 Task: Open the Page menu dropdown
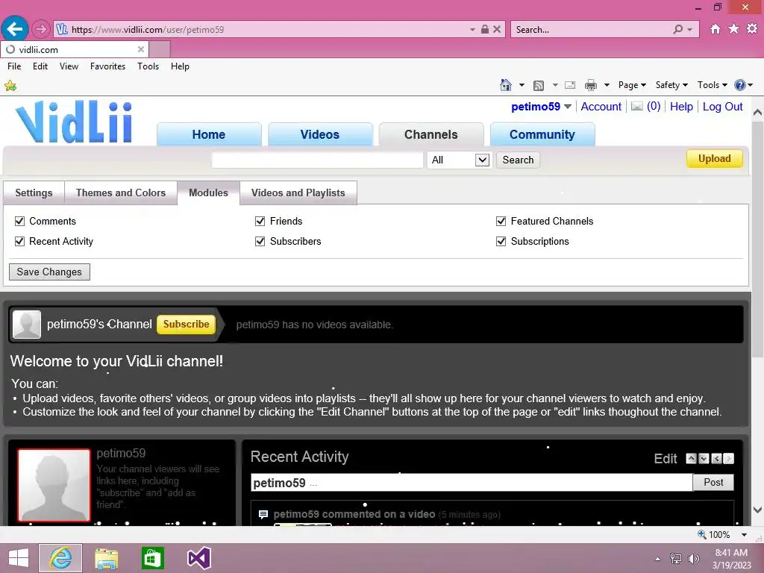pos(632,85)
